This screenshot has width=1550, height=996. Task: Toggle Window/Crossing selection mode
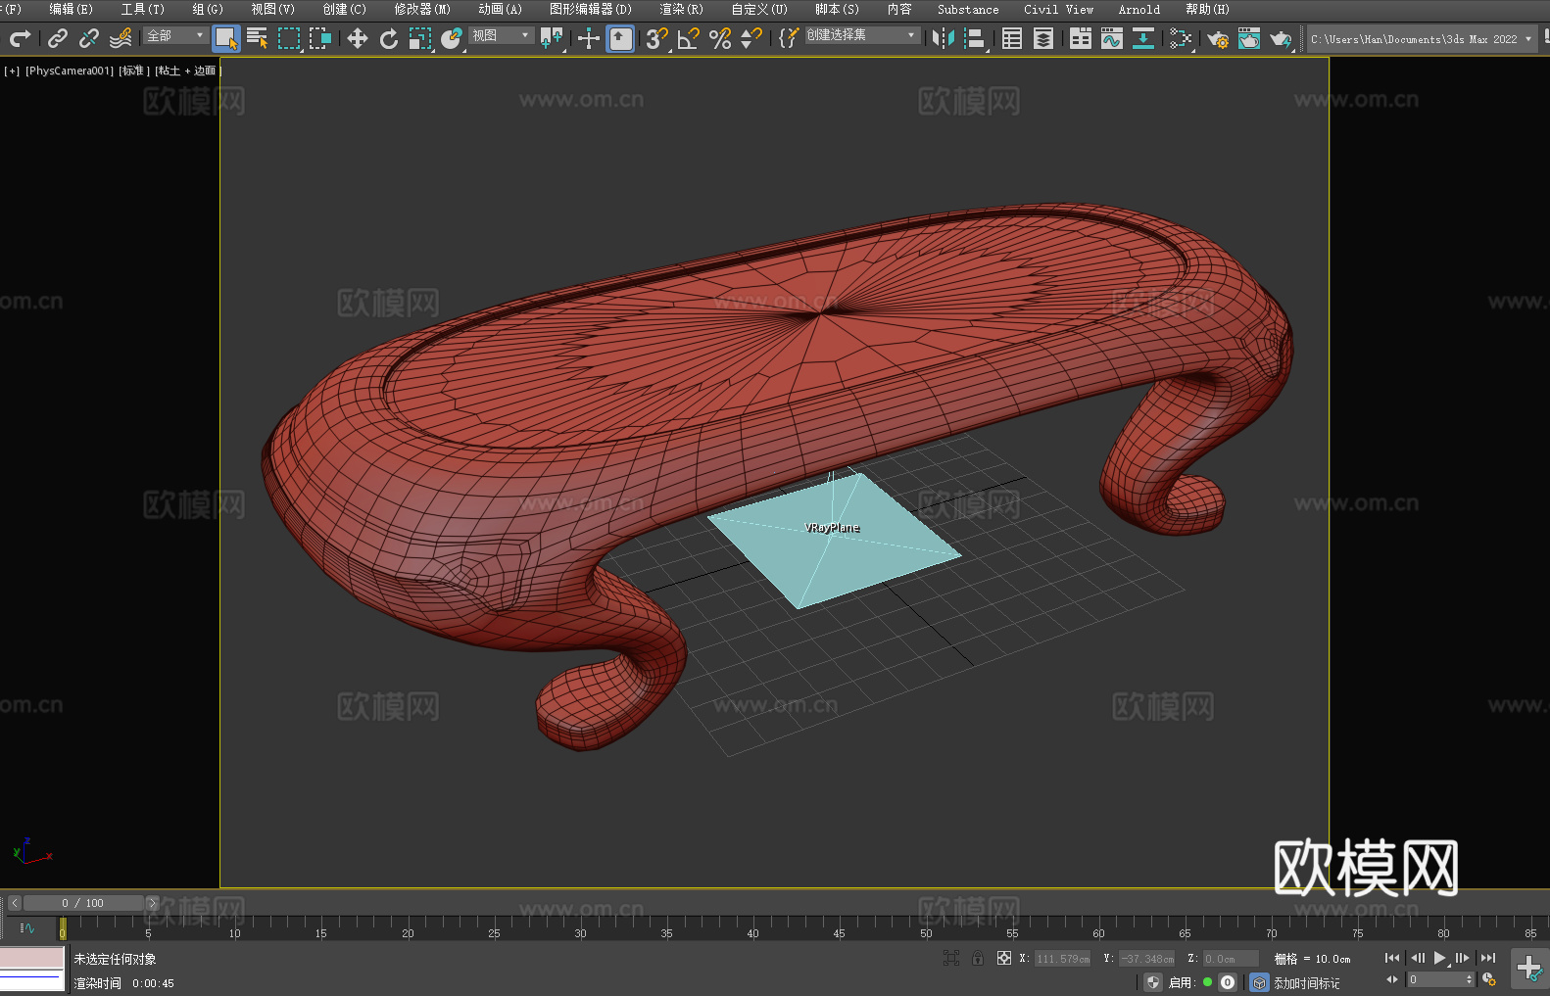pyautogui.click(x=320, y=38)
